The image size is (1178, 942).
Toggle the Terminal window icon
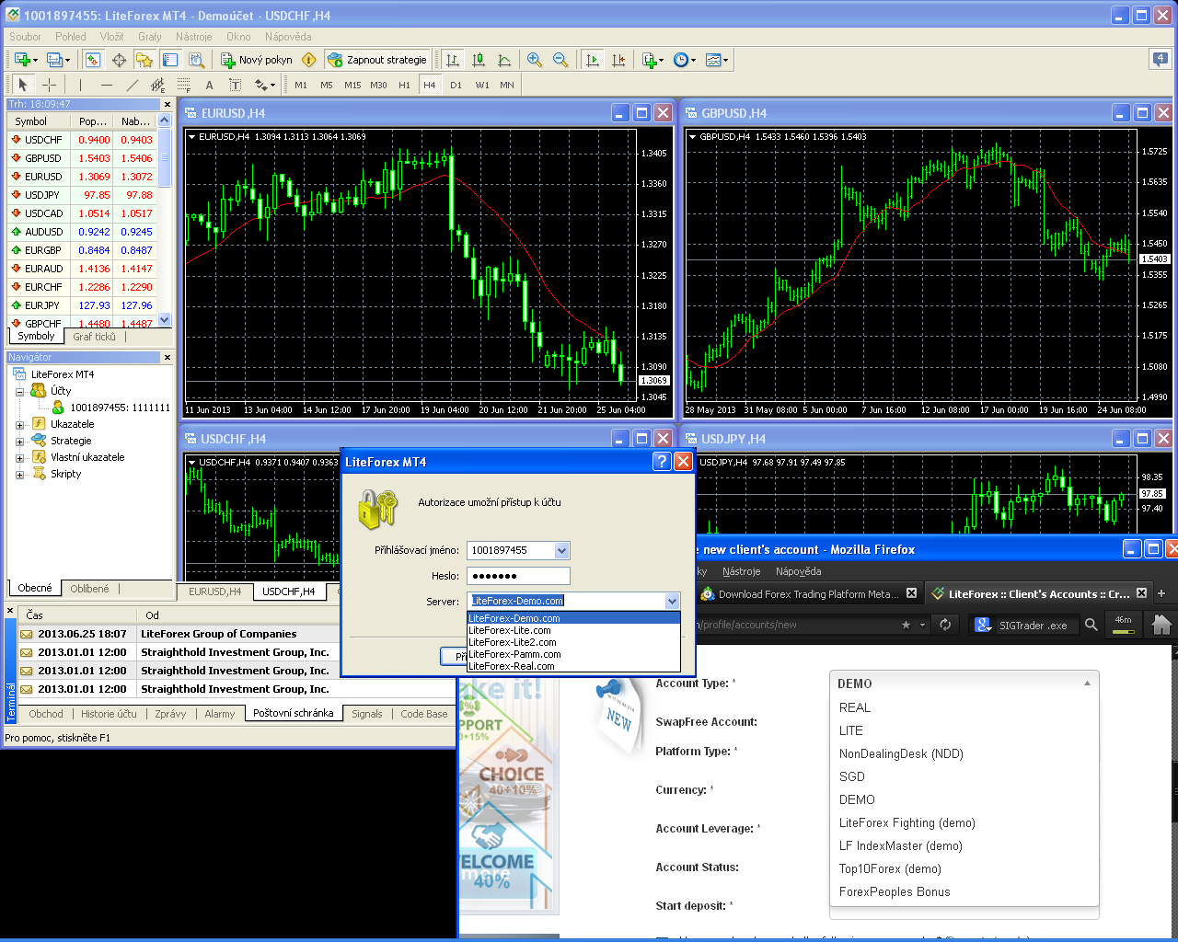tap(170, 60)
